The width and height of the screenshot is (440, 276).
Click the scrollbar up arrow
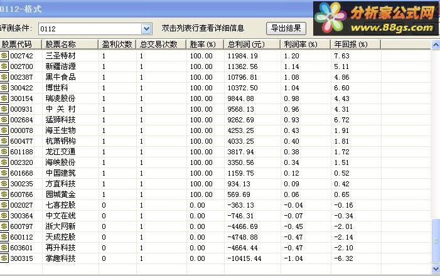tap(436, 45)
